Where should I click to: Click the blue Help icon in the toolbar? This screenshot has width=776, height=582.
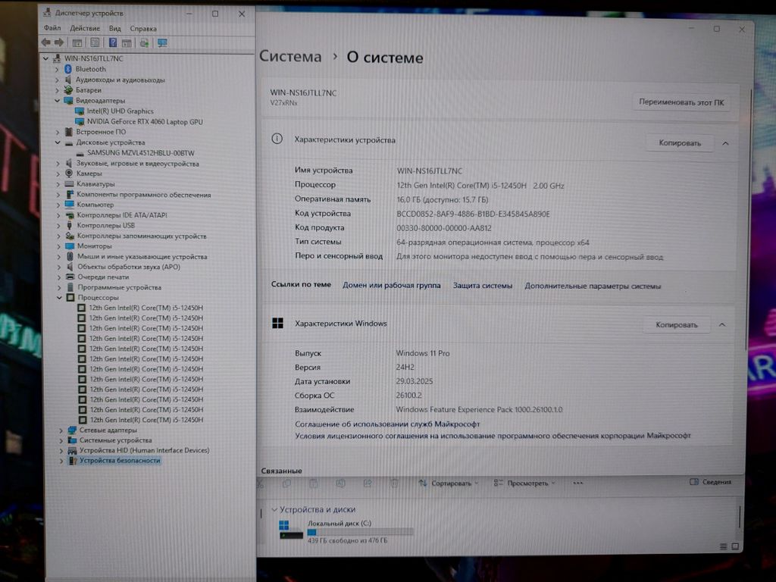[113, 43]
